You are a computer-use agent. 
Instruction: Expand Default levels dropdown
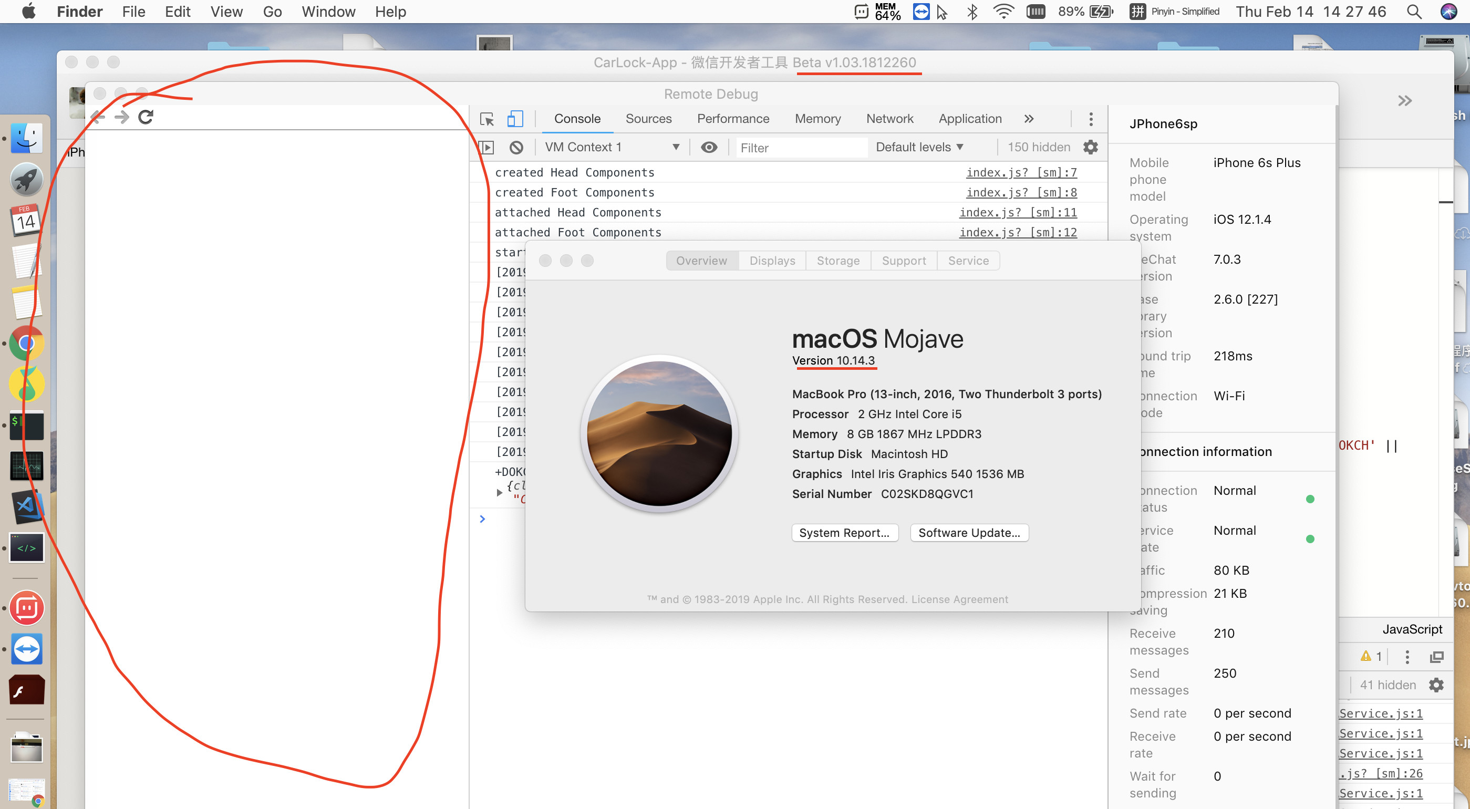(x=919, y=147)
